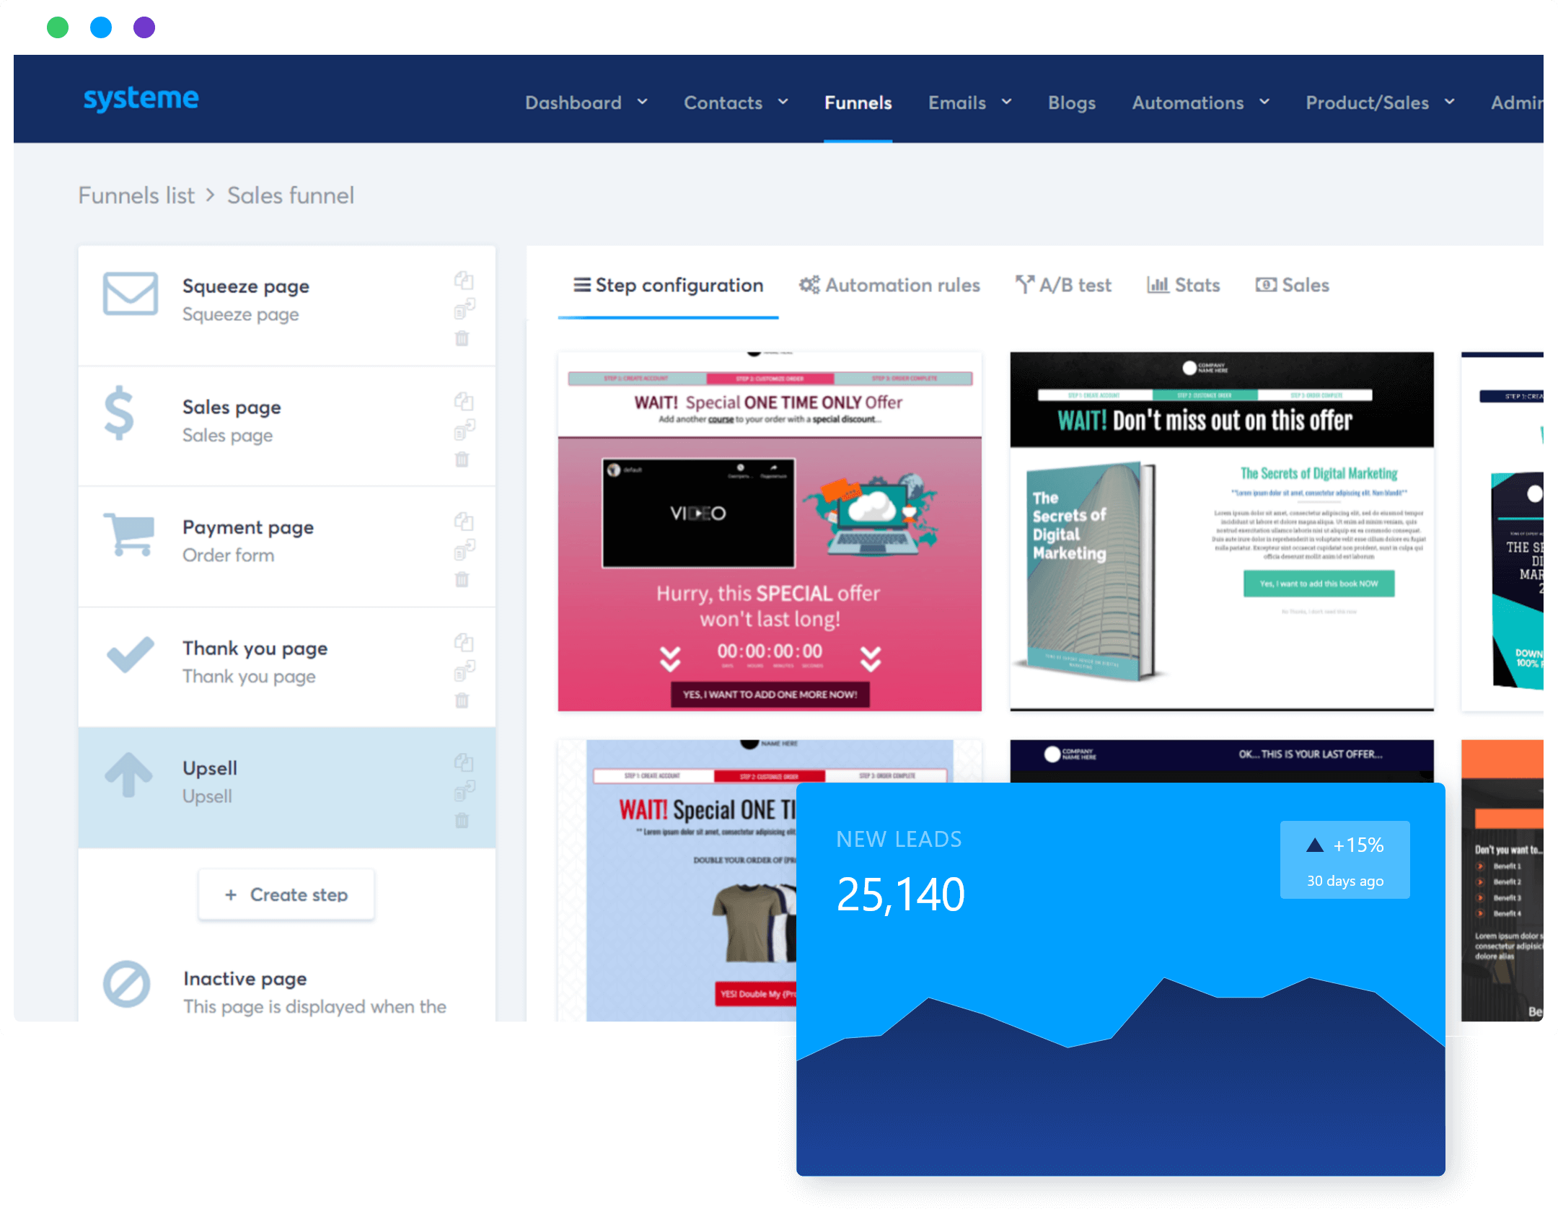The width and height of the screenshot is (1558, 1227).
Task: Click the Create step button
Action: [x=287, y=894]
